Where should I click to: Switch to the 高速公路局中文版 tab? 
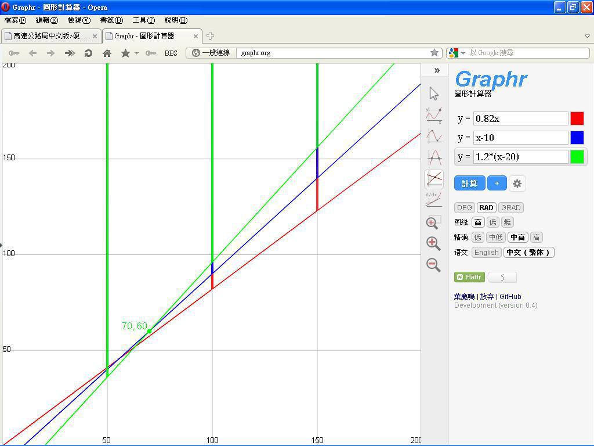tap(51, 36)
